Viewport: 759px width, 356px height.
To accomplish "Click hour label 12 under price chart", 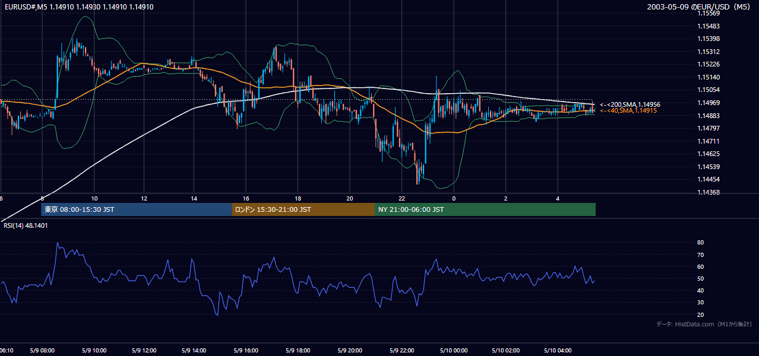I will (144, 198).
